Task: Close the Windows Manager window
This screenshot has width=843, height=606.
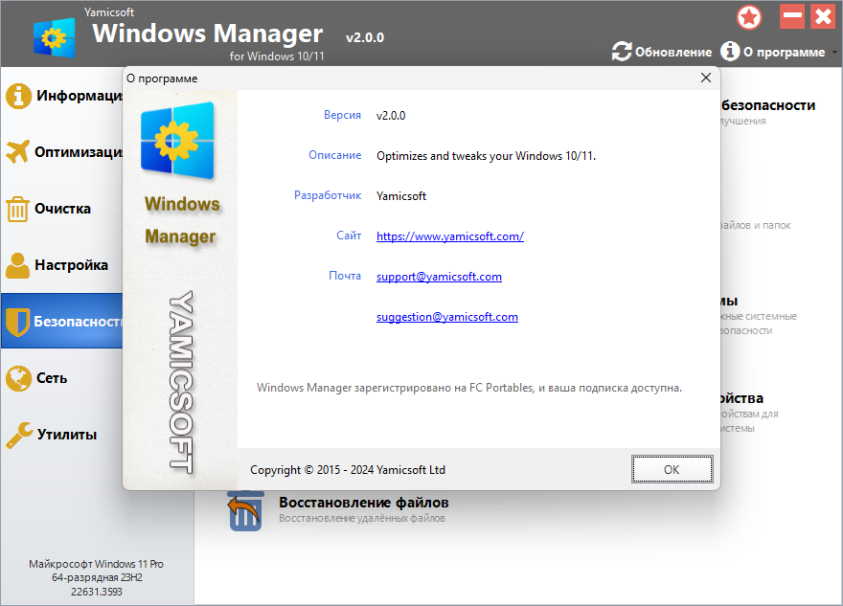Action: click(x=823, y=16)
